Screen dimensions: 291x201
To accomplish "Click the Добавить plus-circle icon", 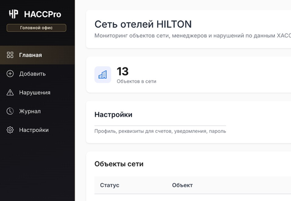I will pyautogui.click(x=10, y=74).
